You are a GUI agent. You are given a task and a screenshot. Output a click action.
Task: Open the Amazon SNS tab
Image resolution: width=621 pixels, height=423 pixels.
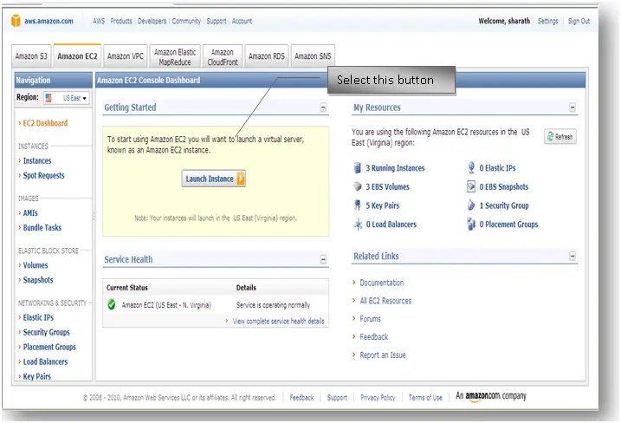point(313,55)
